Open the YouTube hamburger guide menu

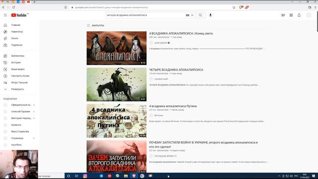pyautogui.click(x=5, y=15)
